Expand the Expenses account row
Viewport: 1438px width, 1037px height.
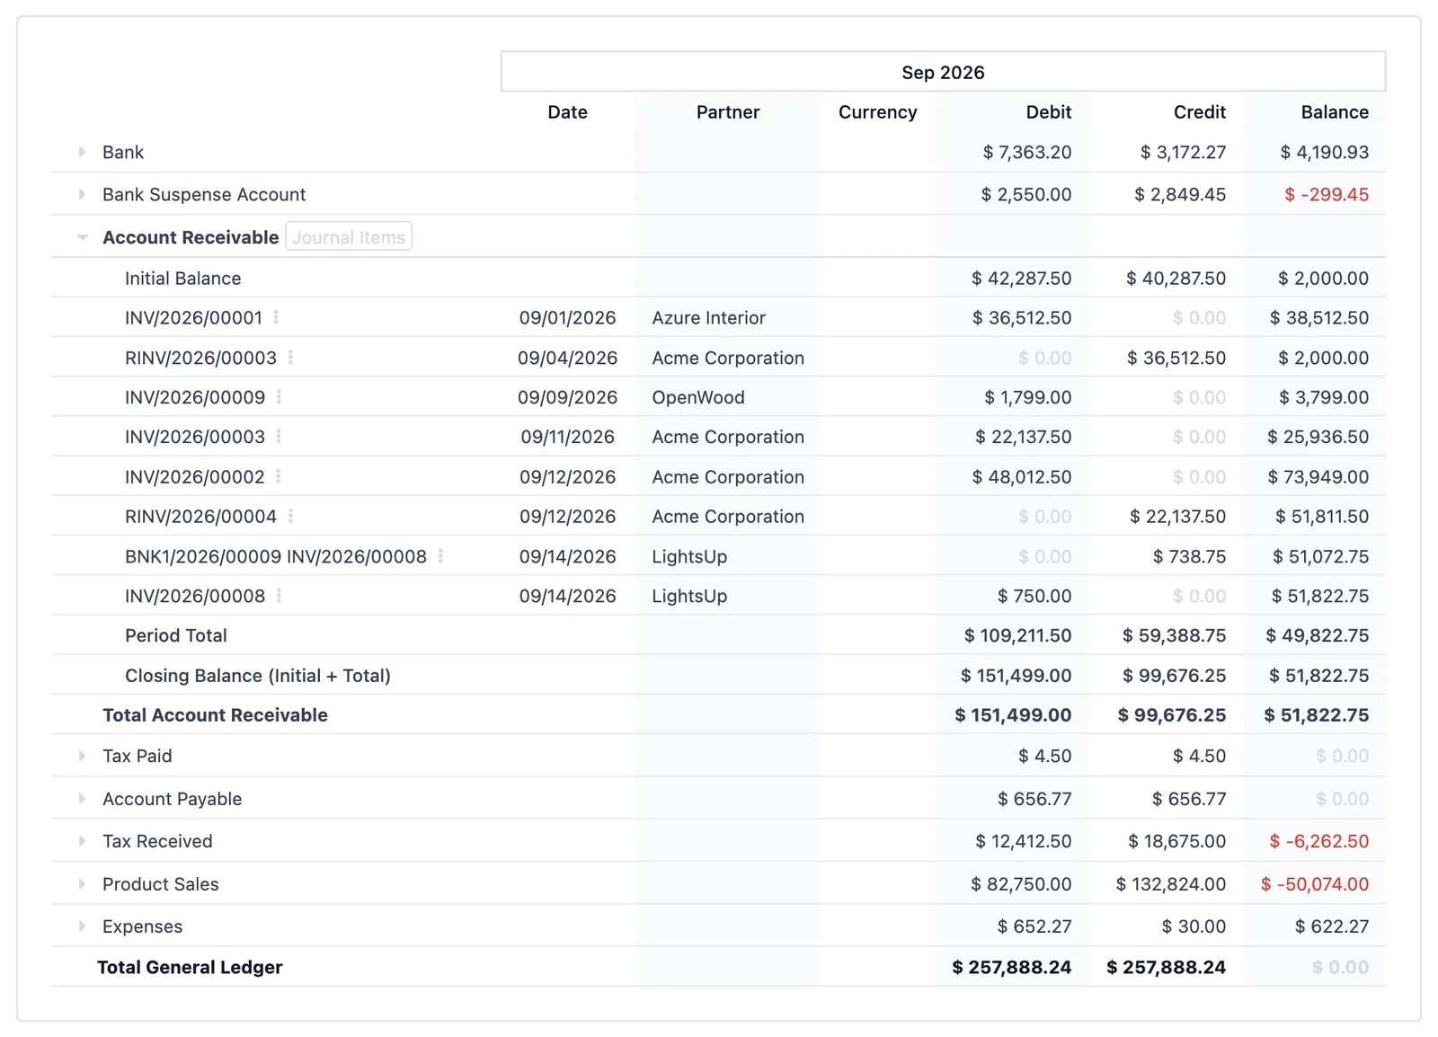point(82,926)
